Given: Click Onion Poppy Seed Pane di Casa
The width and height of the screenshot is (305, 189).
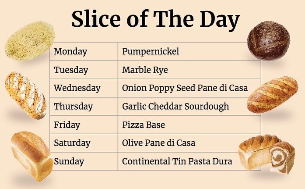Looking at the screenshot, I should (x=185, y=88).
